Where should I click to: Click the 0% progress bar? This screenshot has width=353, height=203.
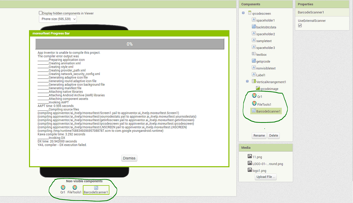tap(129, 44)
